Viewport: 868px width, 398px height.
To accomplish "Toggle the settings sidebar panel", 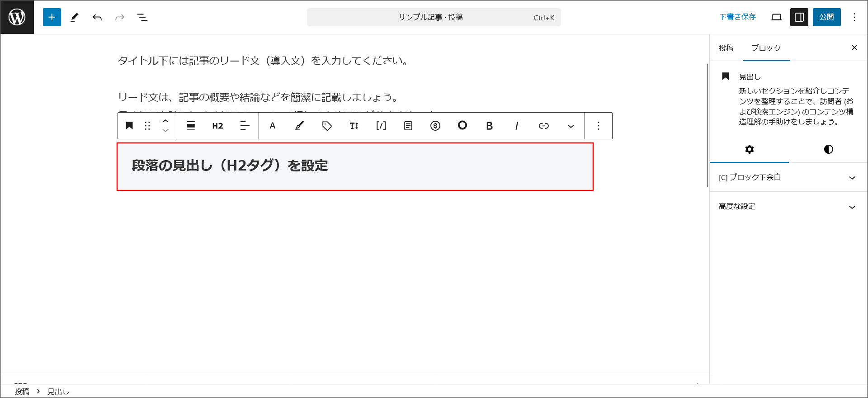I will pyautogui.click(x=799, y=17).
